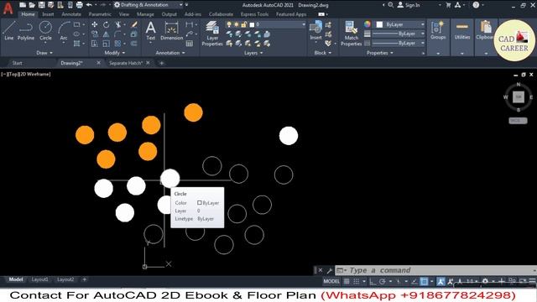Toggle layer on/off lightbulb icon
This screenshot has width=537, height=302.
229,24
